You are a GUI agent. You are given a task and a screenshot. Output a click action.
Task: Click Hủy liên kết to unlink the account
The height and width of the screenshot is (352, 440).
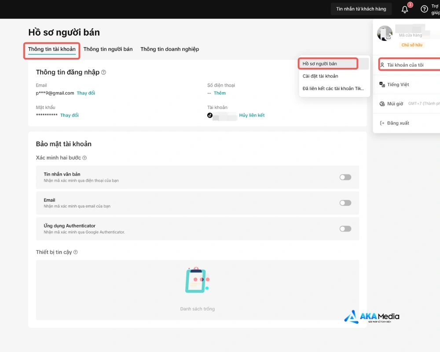coord(252,115)
